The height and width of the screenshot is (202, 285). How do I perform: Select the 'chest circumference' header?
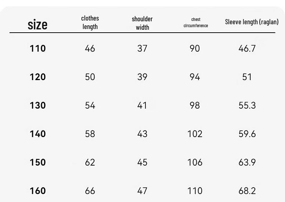pos(196,22)
